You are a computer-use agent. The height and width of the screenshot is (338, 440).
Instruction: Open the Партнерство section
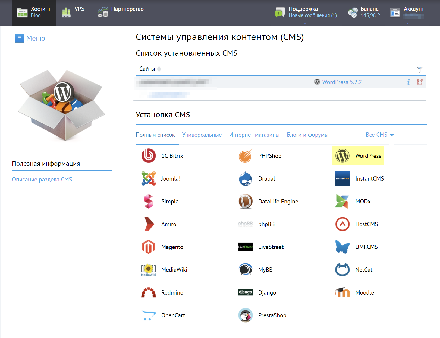pyautogui.click(x=121, y=12)
